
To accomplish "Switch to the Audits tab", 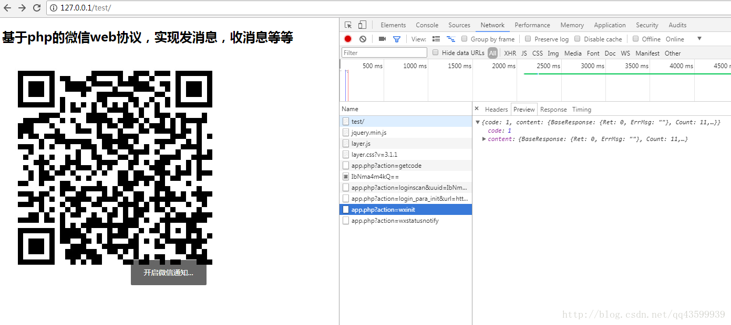I will (677, 25).
